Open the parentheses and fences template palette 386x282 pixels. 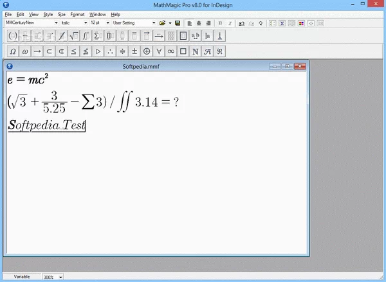click(13, 36)
